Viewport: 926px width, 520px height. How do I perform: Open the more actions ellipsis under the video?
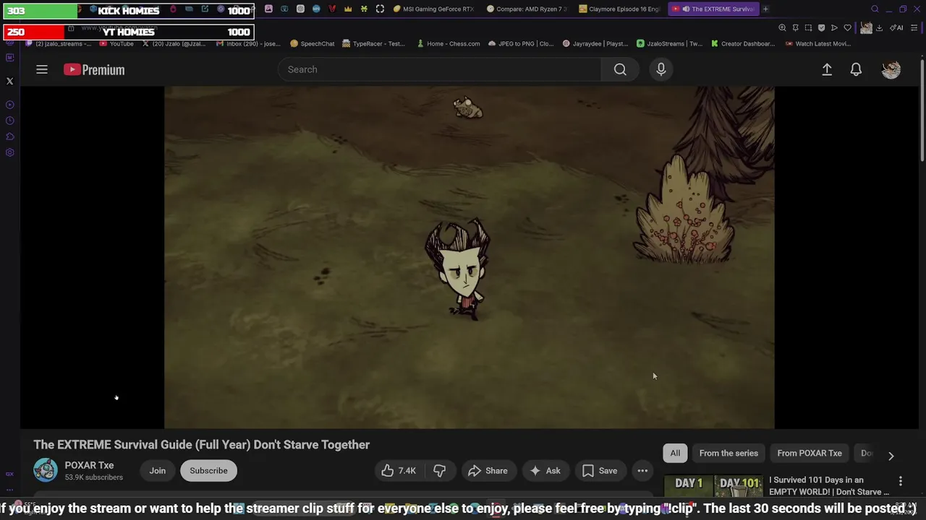(642, 471)
